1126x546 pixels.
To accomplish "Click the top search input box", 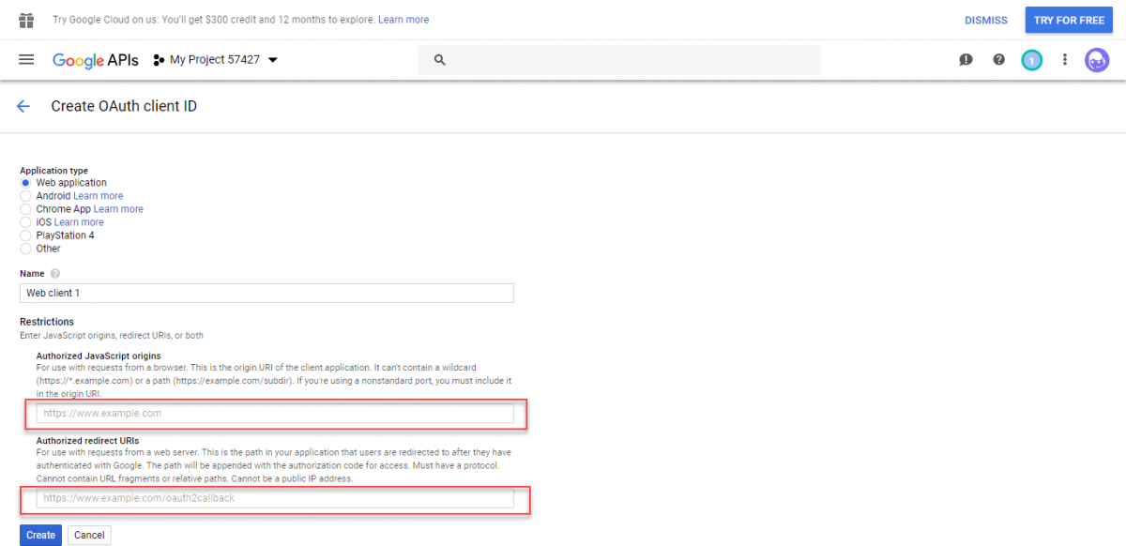I will (619, 60).
